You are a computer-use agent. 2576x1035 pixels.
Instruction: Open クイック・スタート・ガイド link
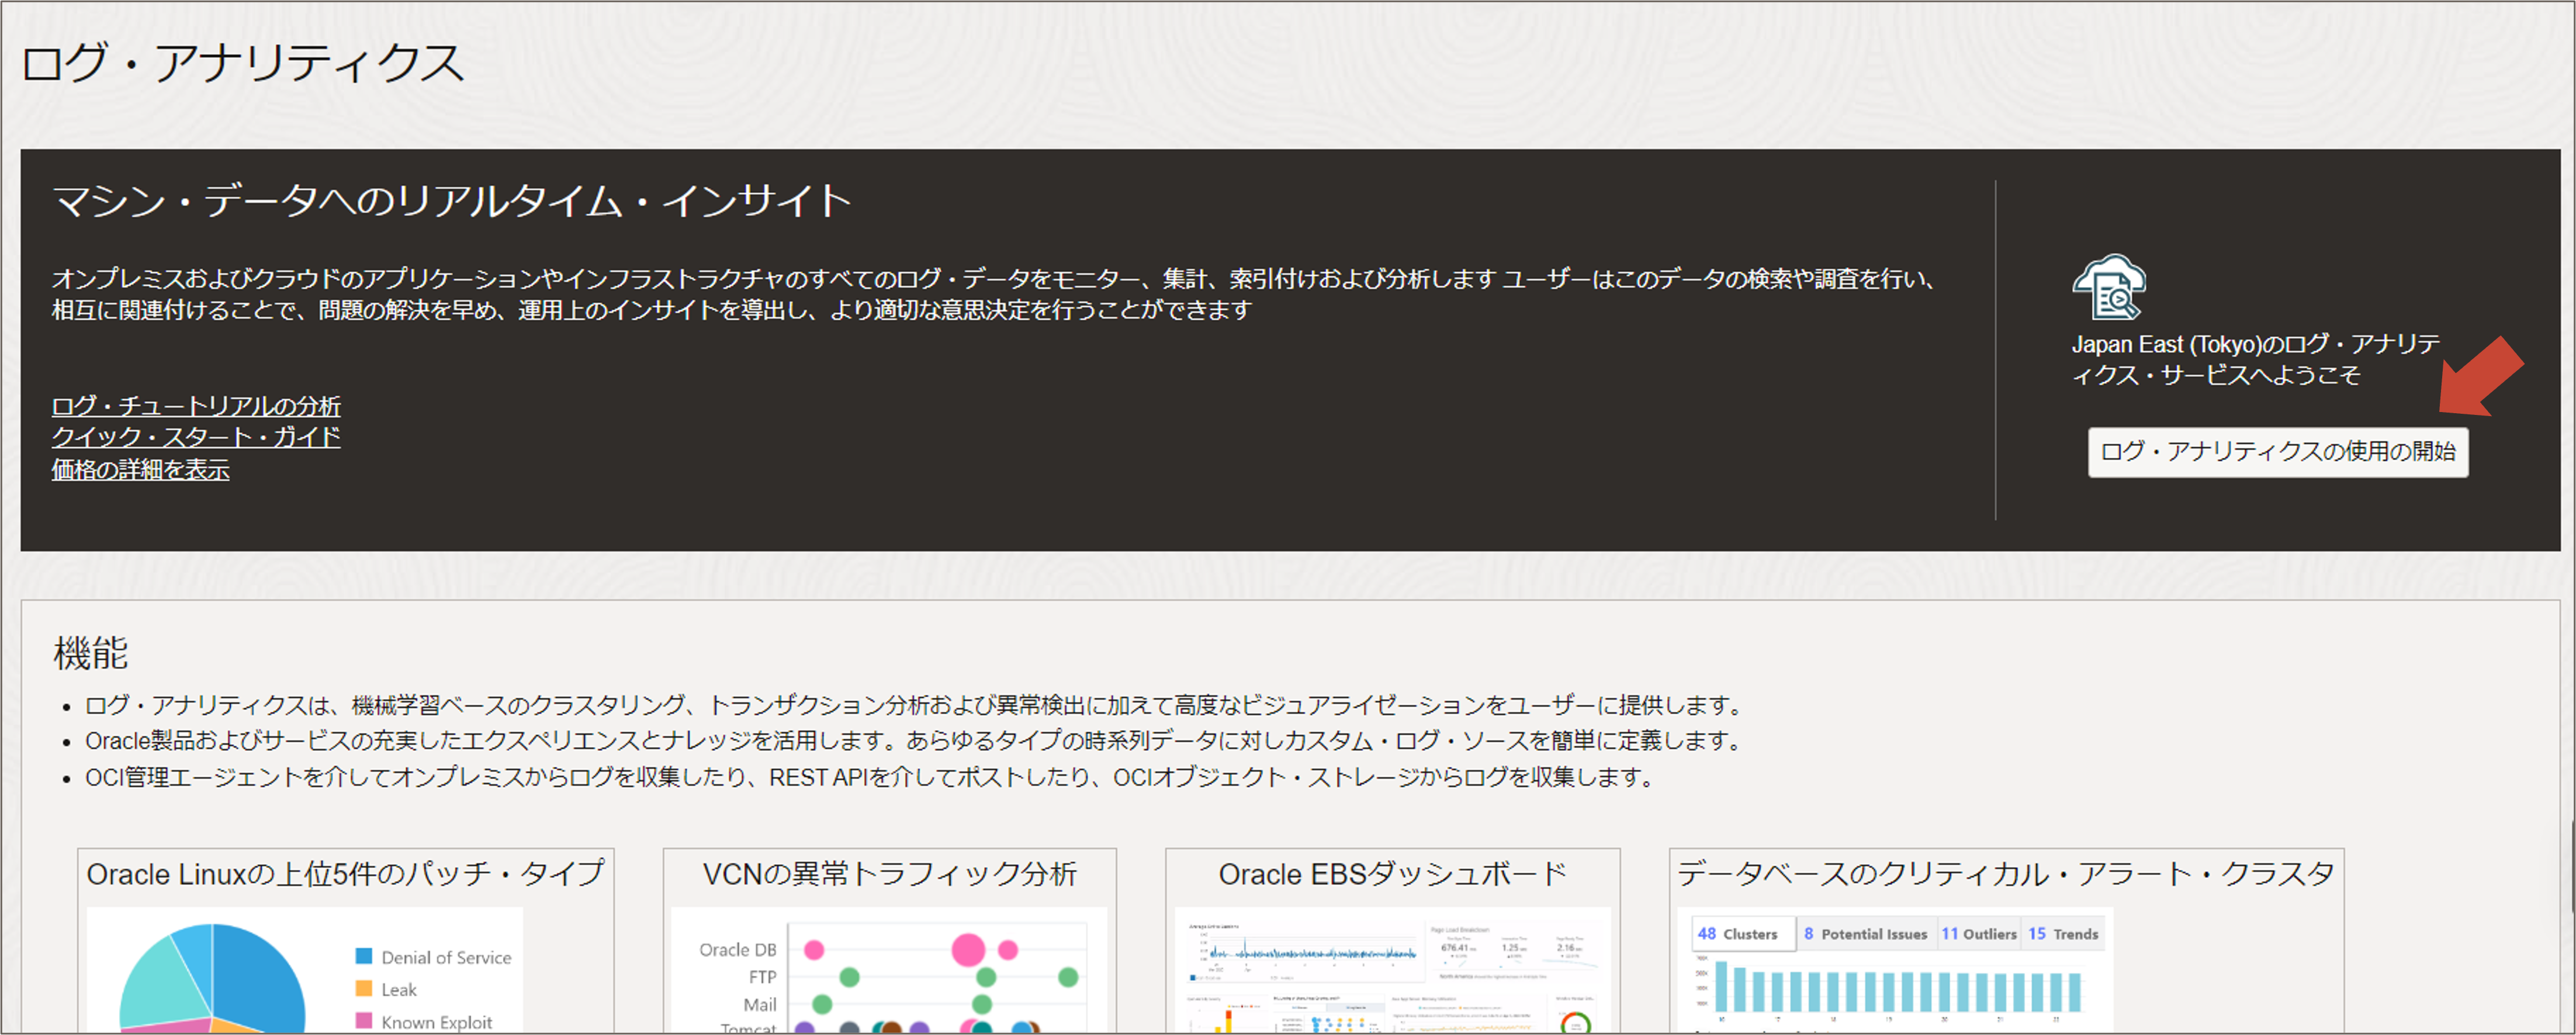click(x=196, y=437)
